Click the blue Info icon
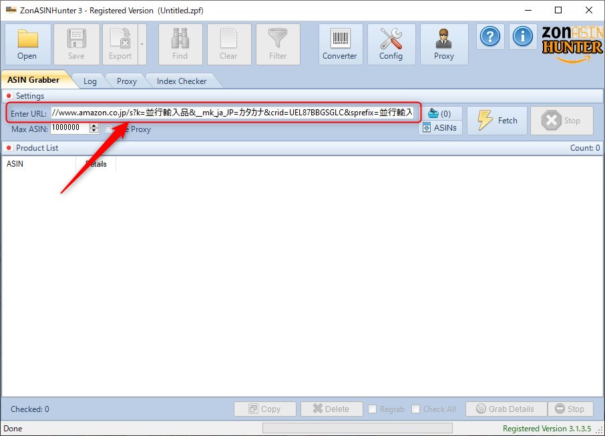The height and width of the screenshot is (436, 605). pyautogui.click(x=522, y=37)
